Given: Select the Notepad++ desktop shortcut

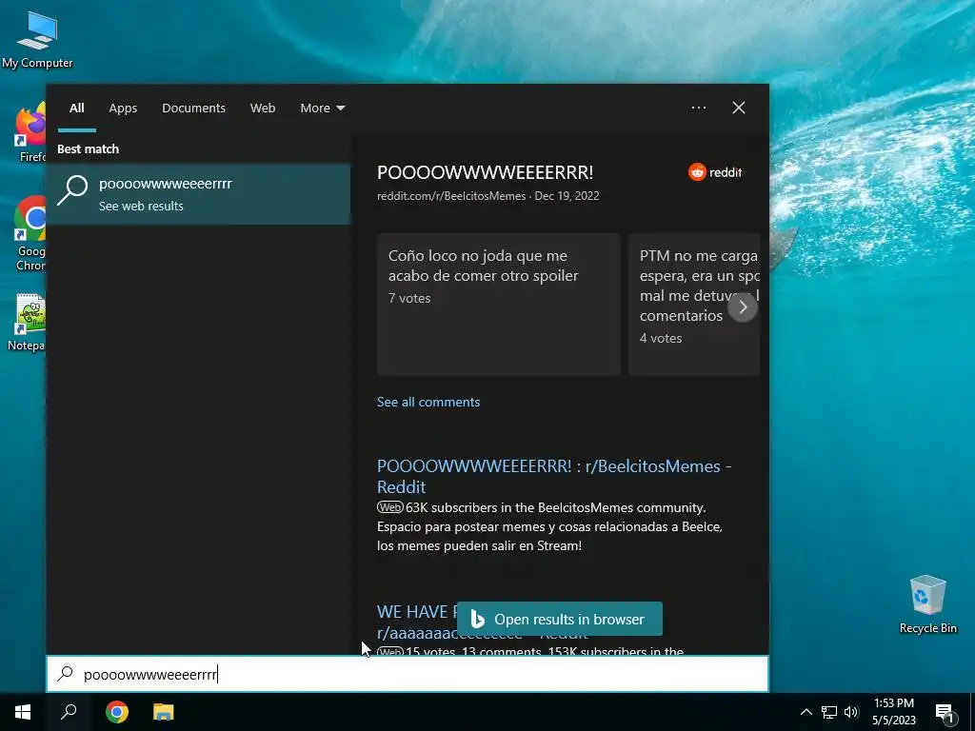Looking at the screenshot, I should 27,323.
